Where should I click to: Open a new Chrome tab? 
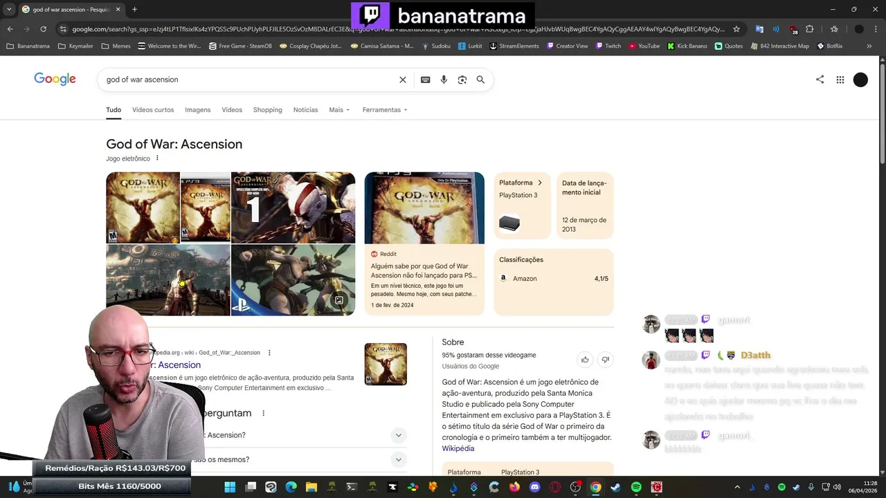point(134,9)
